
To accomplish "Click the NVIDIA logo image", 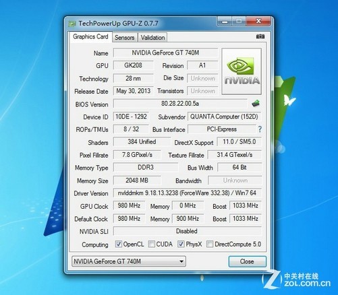I will 242,71.
